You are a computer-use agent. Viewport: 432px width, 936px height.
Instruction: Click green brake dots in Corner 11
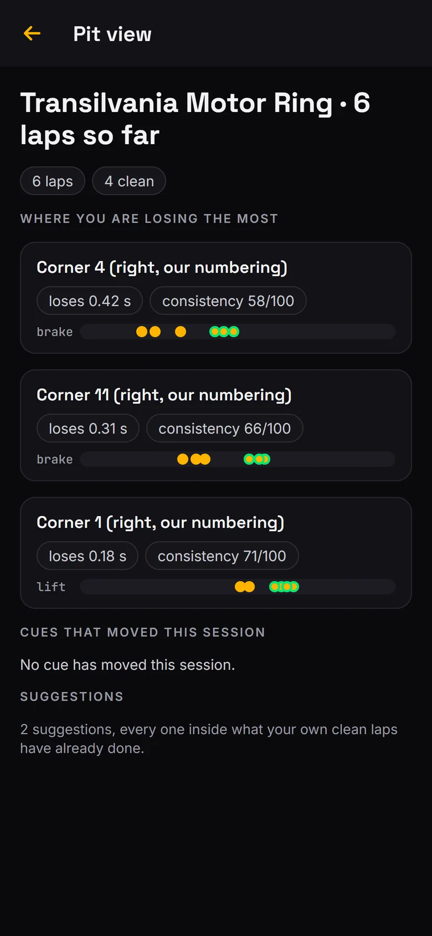pyautogui.click(x=257, y=459)
